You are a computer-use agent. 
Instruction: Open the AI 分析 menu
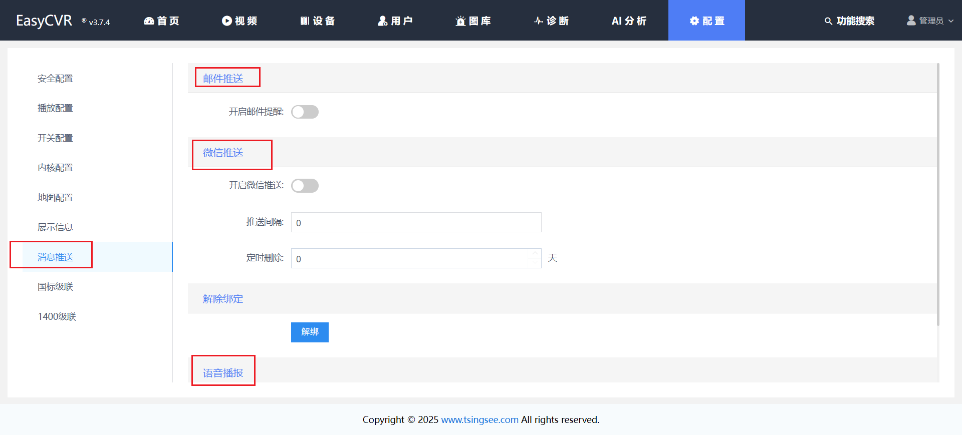point(629,21)
